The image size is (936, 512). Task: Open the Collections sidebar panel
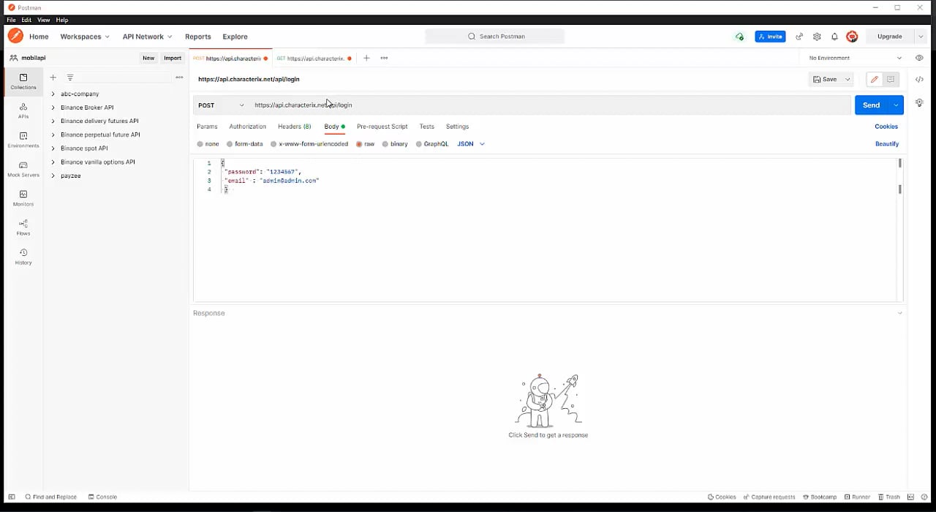point(23,81)
